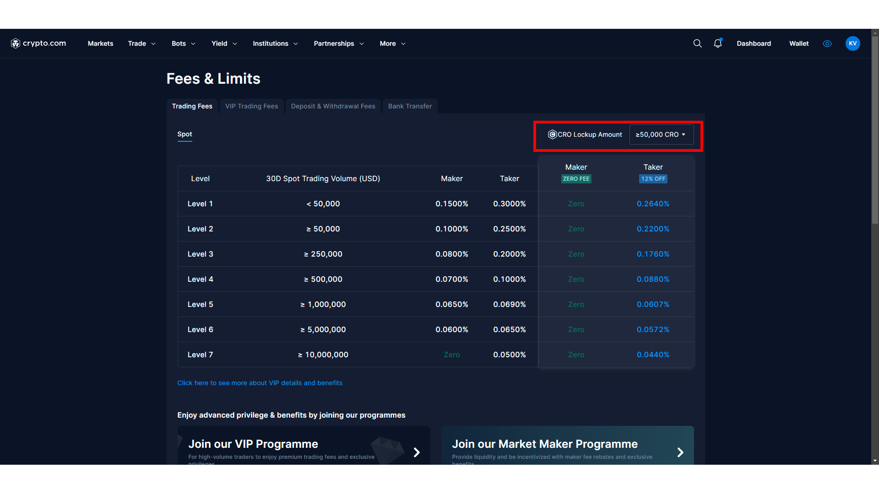Select the Trading Fees tab
The image size is (879, 494).
click(x=192, y=106)
